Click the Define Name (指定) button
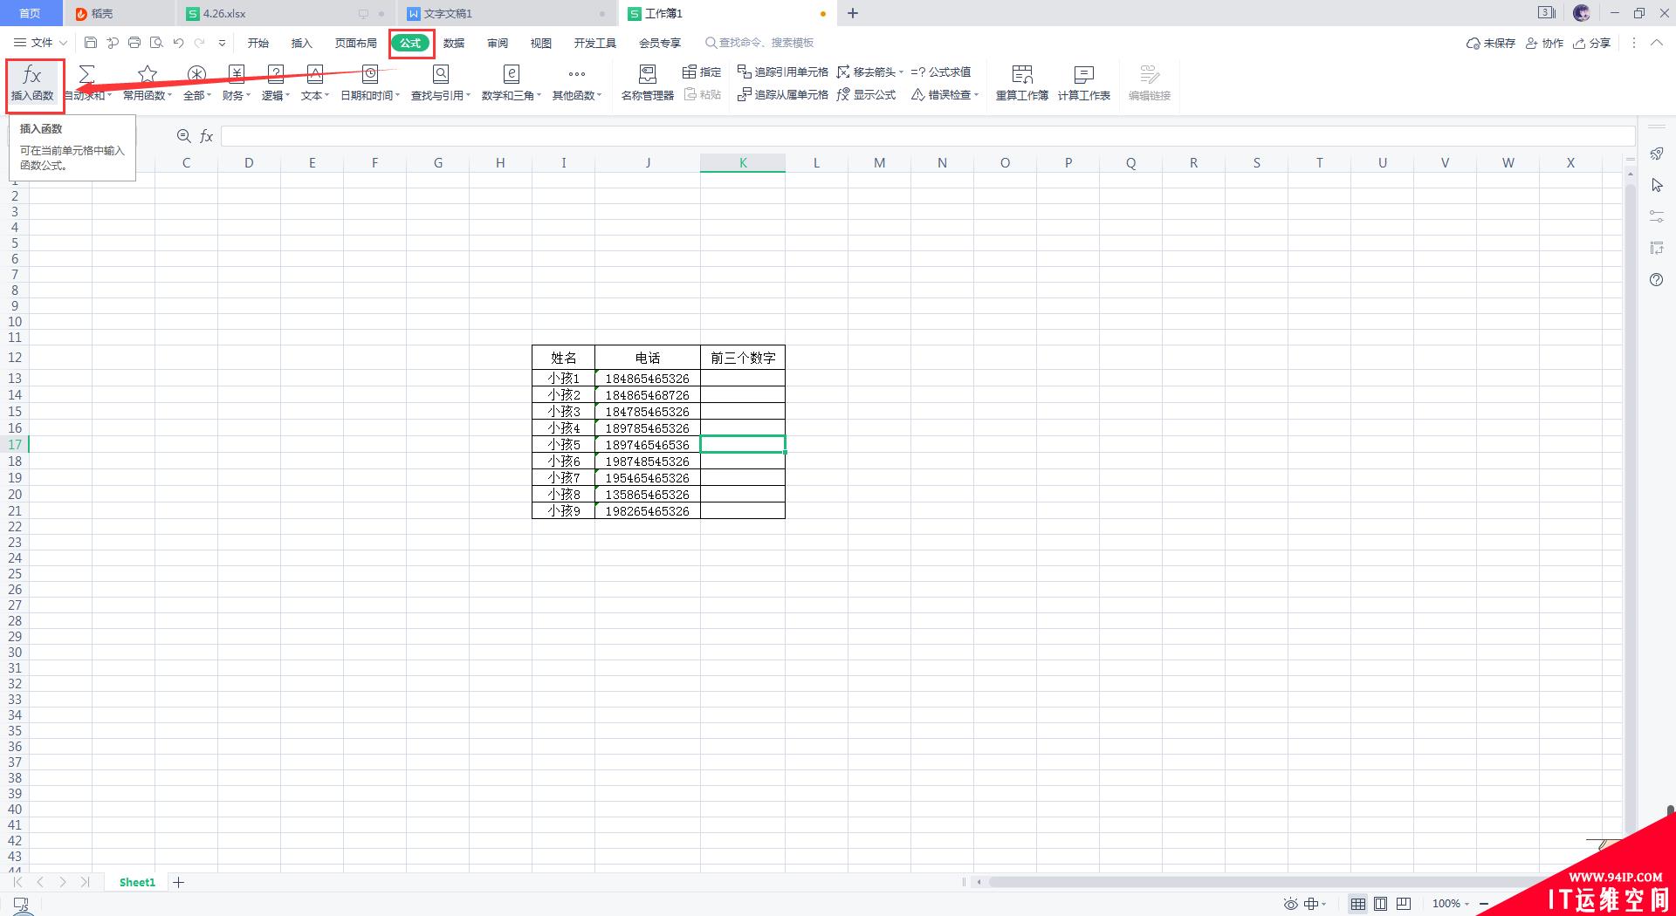 pos(702,72)
